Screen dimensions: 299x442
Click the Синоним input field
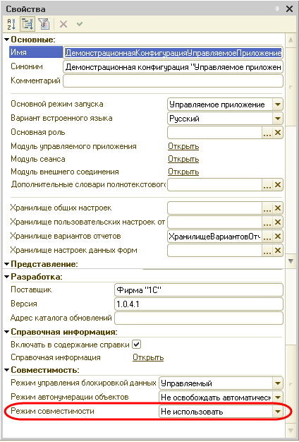pos(173,67)
